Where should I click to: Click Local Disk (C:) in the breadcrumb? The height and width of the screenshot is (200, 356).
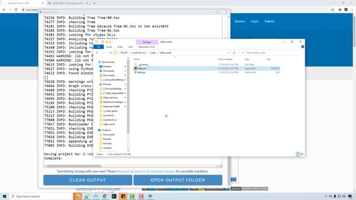click(139, 53)
